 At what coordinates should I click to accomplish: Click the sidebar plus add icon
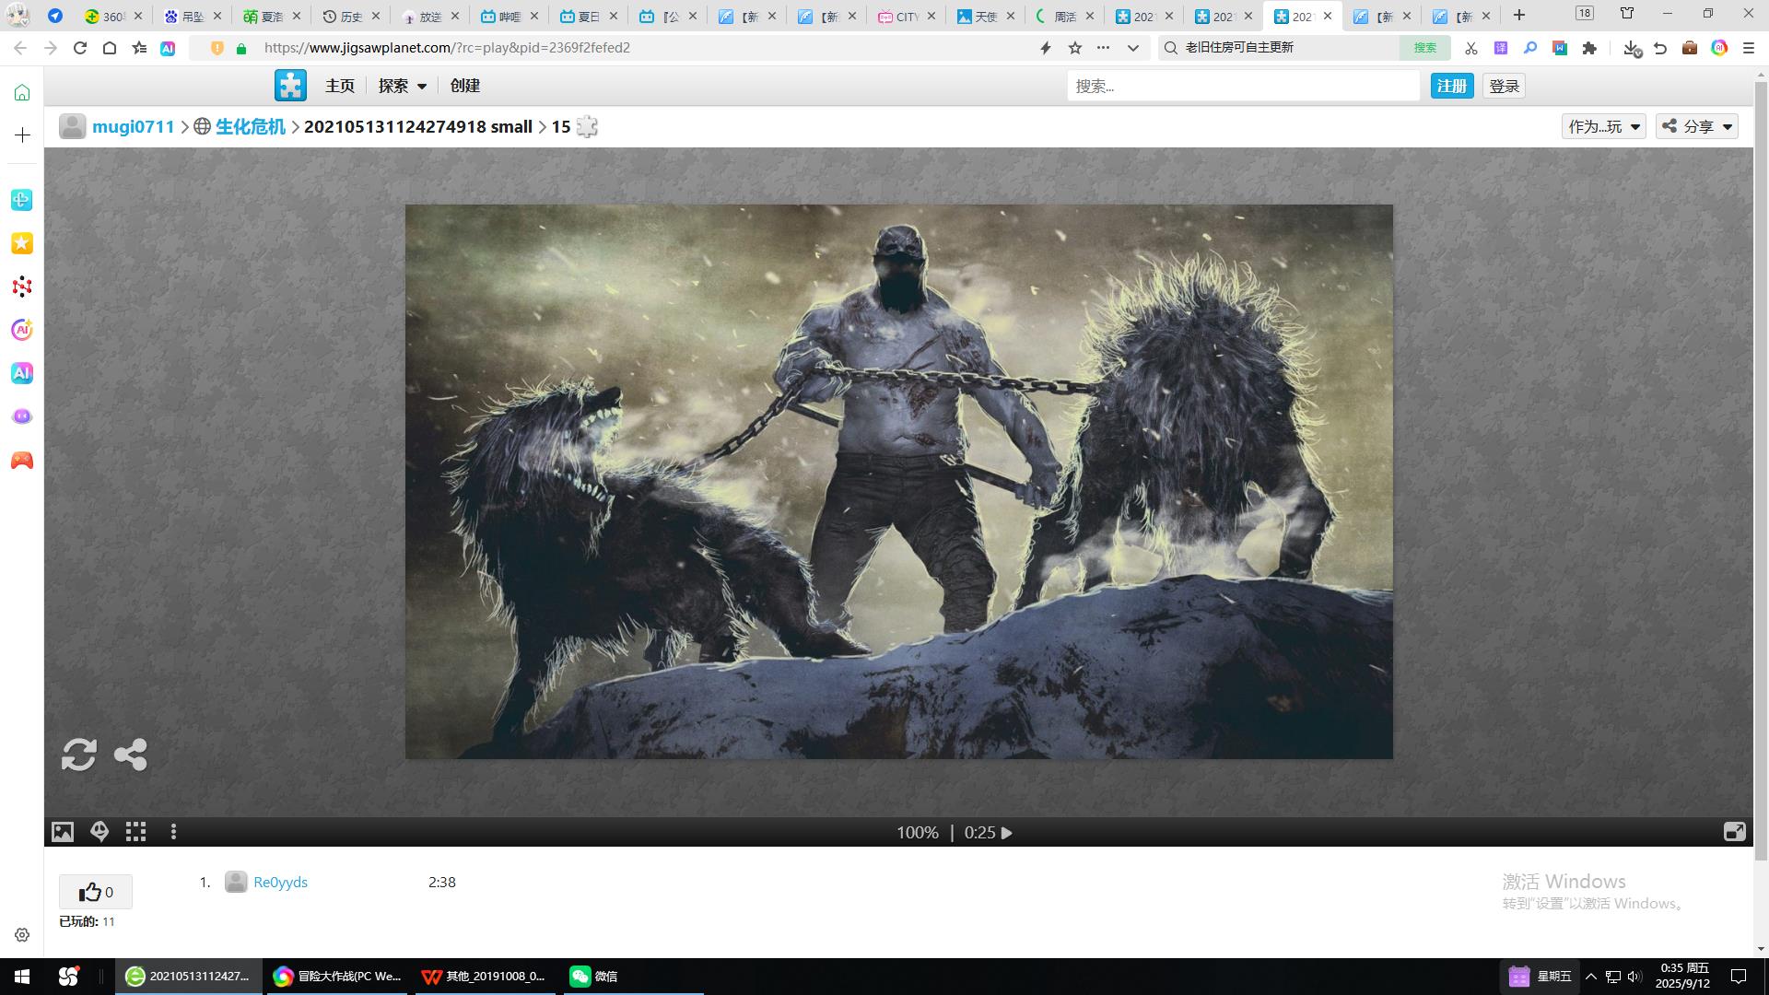coord(22,135)
